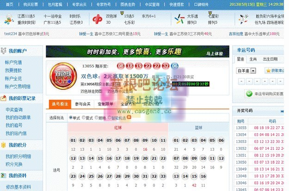Image resolution: width=289 pixels, height=191 pixels.
Task: Click the 修改基本资料 sidebar link
Action: click(18, 187)
